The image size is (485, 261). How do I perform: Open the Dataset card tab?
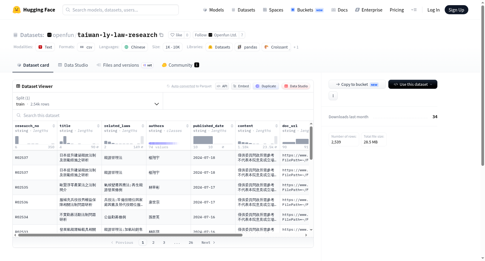coord(33,65)
